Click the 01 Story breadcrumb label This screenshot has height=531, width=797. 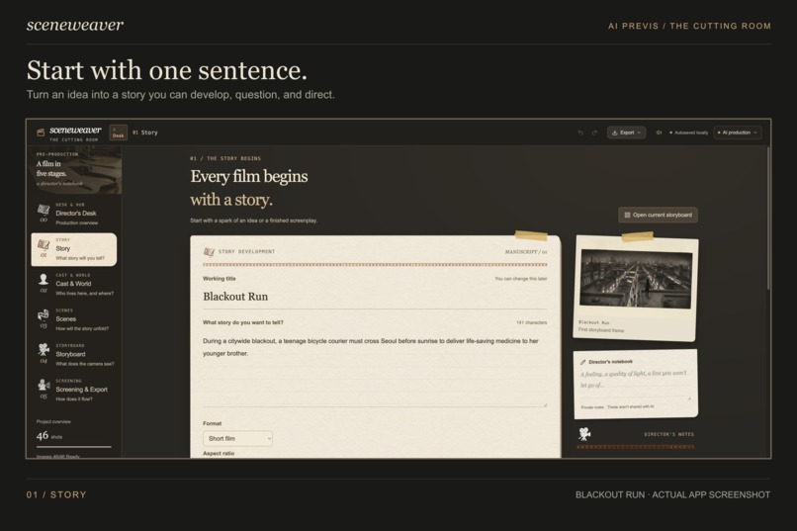[144, 133]
